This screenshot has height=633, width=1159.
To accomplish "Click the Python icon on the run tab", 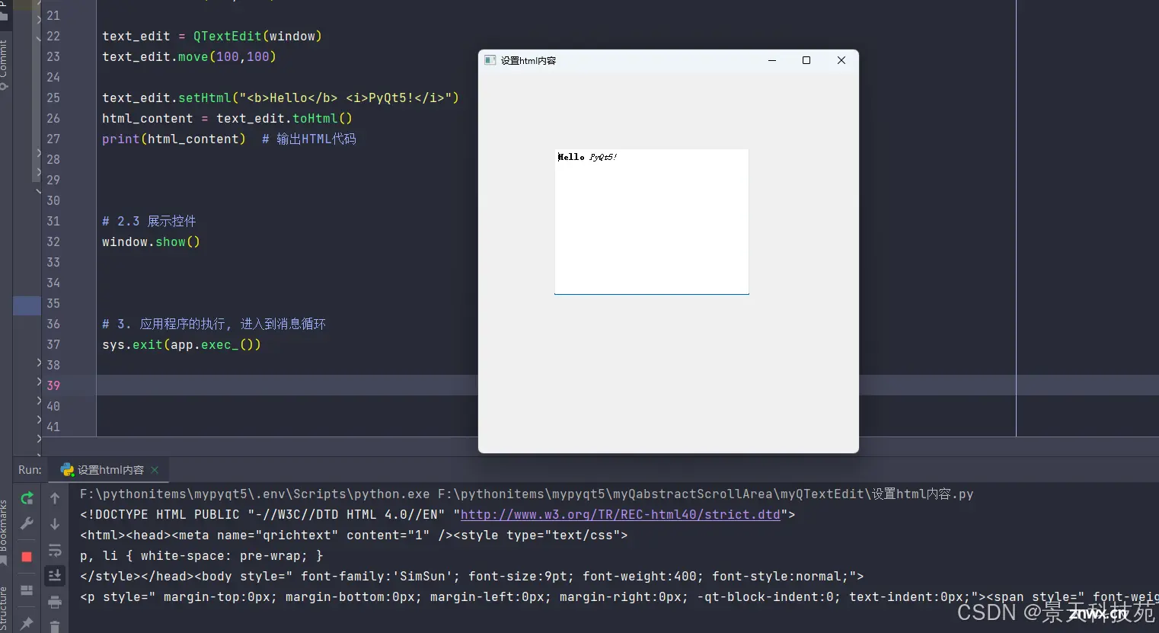I will (x=67, y=470).
